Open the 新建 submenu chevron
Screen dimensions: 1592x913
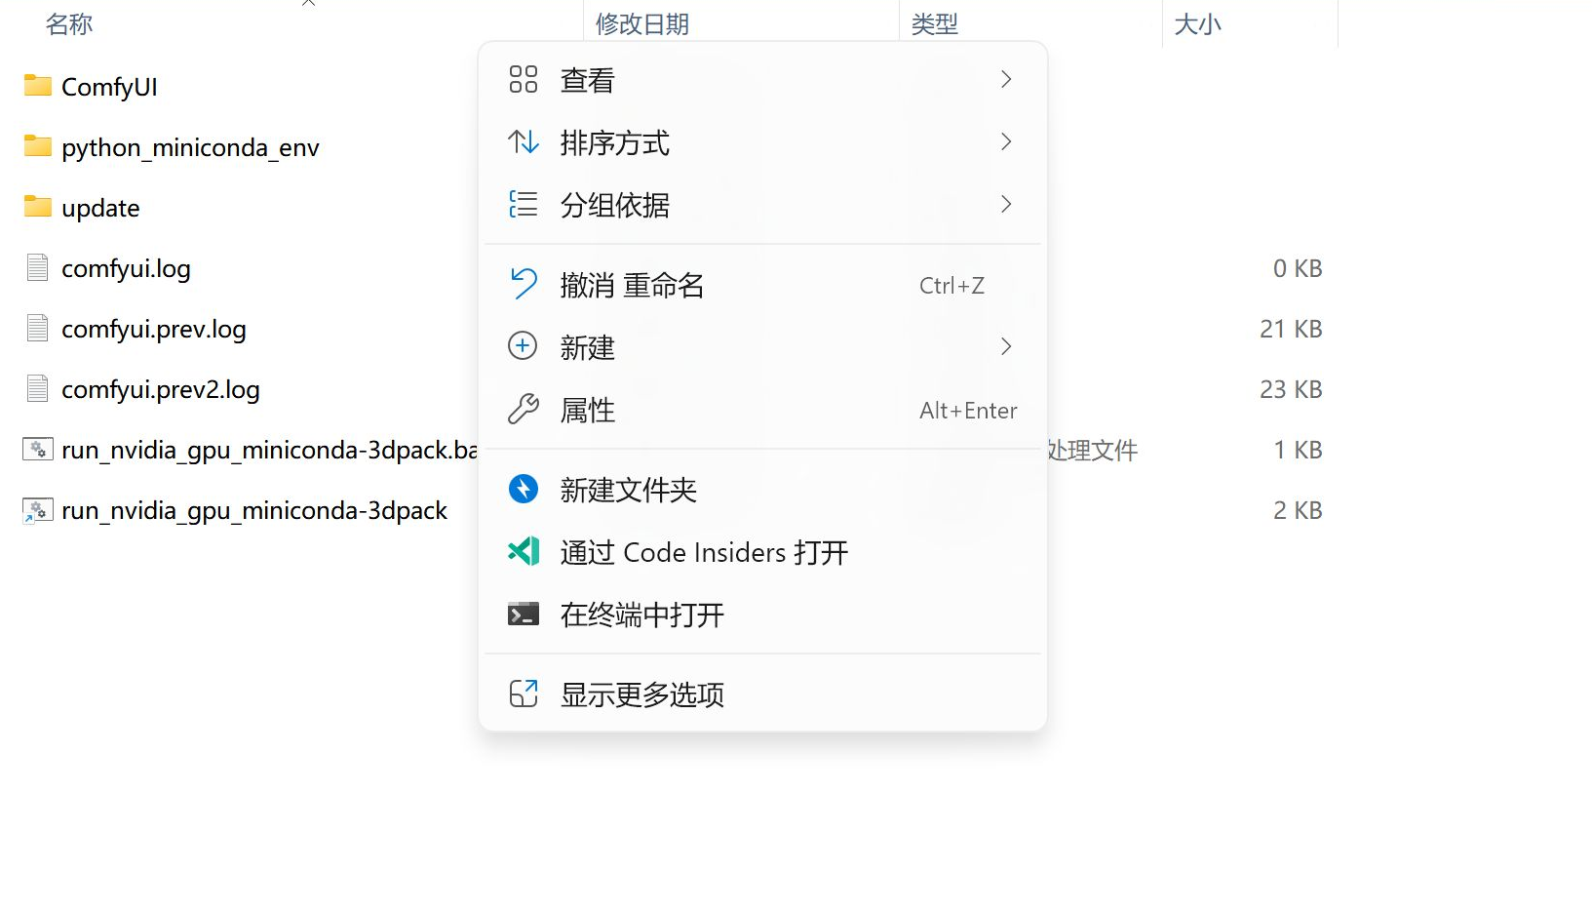point(1006,346)
